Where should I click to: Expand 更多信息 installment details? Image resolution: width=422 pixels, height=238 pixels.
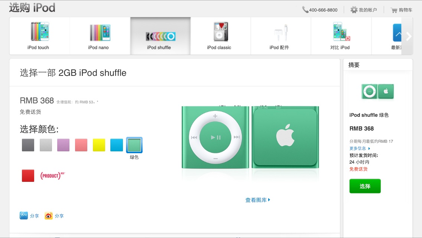coord(360,148)
